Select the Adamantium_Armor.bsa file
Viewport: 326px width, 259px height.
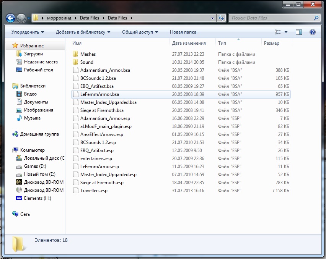tap(181, 70)
